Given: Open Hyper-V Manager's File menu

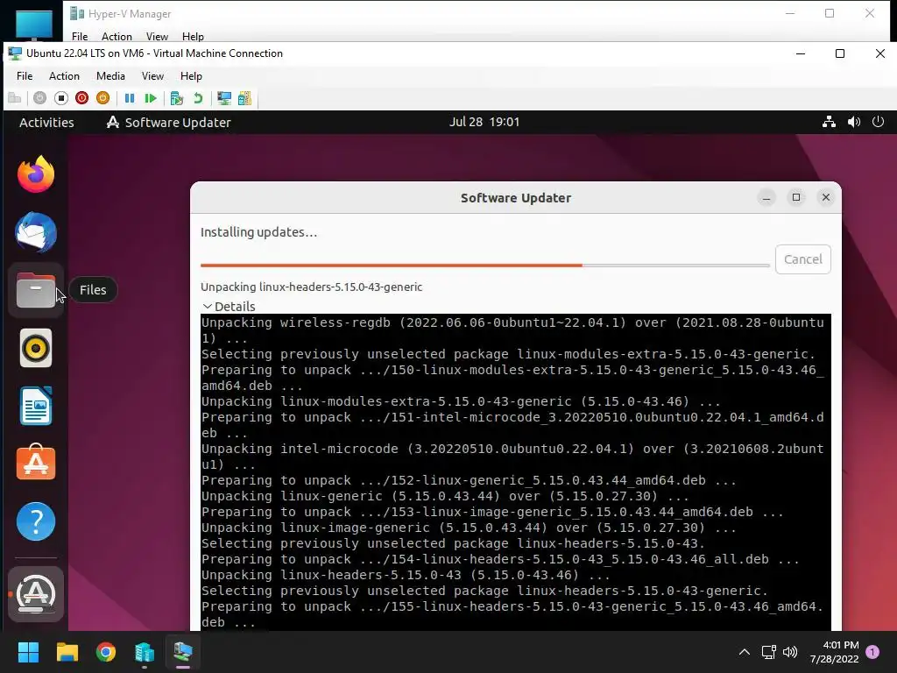Looking at the screenshot, I should pyautogui.click(x=80, y=37).
